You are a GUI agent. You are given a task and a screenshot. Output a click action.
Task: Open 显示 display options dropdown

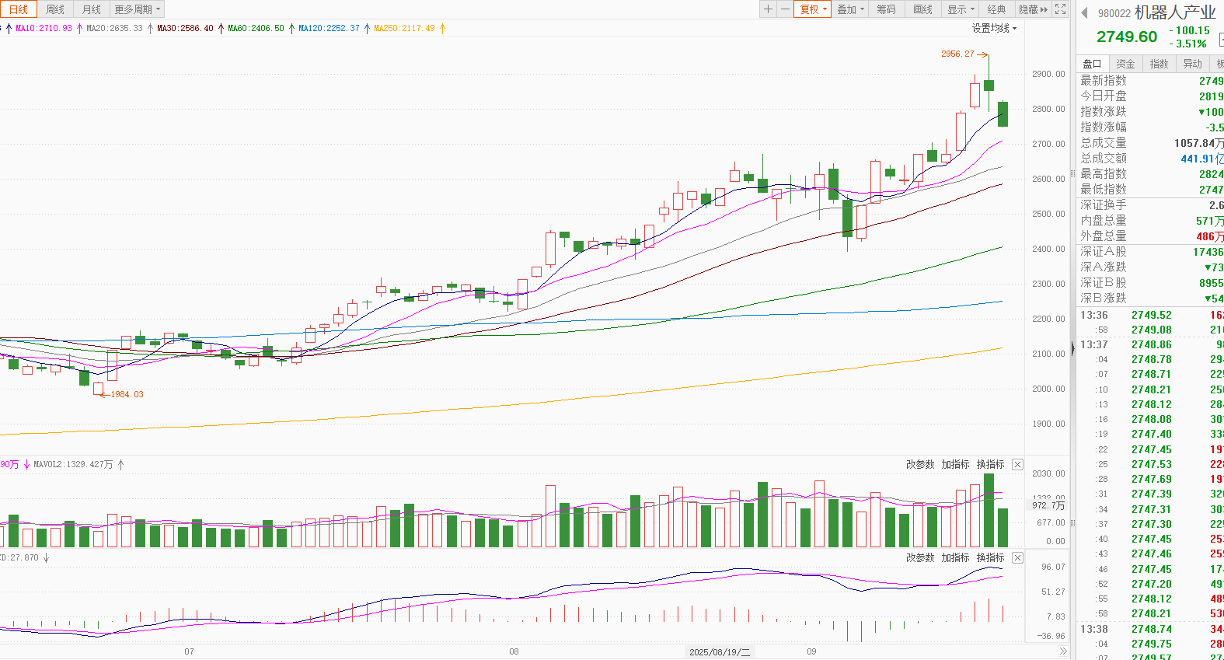pos(961,9)
